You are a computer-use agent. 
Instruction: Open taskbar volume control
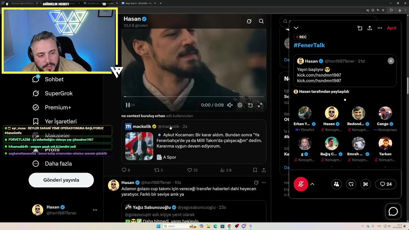389,226
